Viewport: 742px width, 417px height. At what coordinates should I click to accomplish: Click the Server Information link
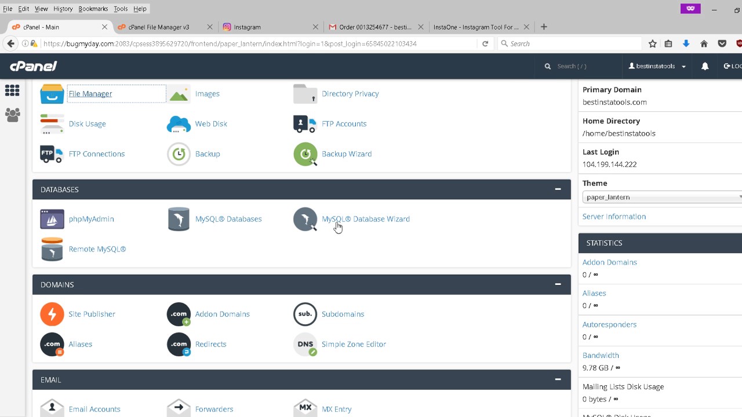click(614, 217)
